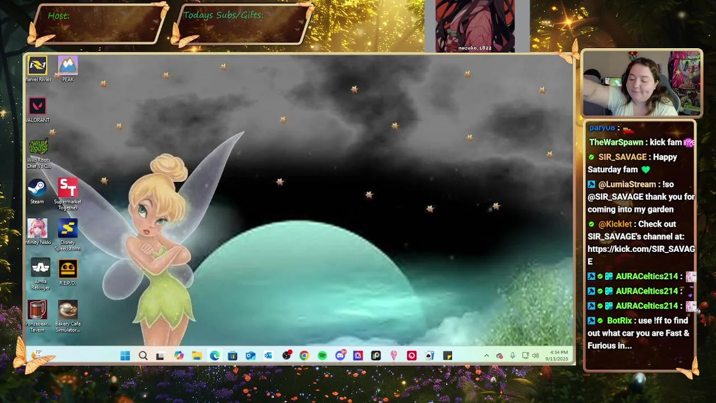Open taskbar Search
Viewport: 716px width, 403px height.
coord(143,356)
